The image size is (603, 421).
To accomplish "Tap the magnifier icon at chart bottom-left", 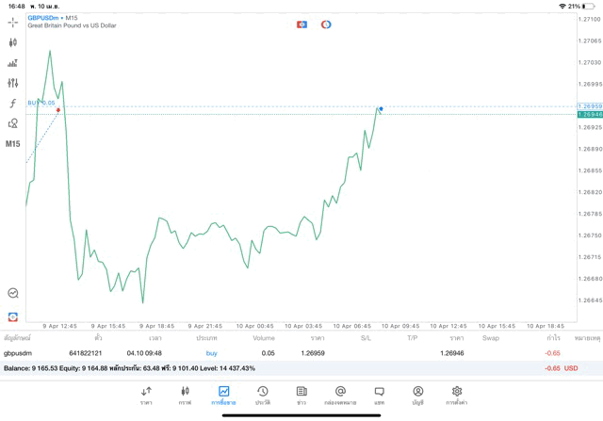I will pos(12,294).
